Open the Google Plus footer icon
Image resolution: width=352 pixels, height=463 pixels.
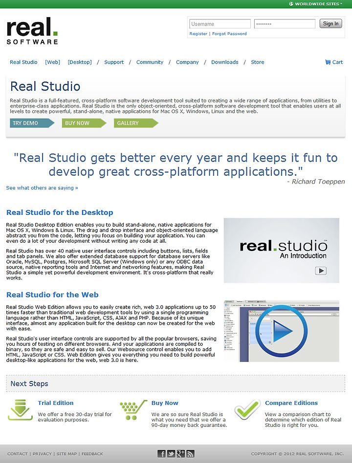(x=180, y=454)
